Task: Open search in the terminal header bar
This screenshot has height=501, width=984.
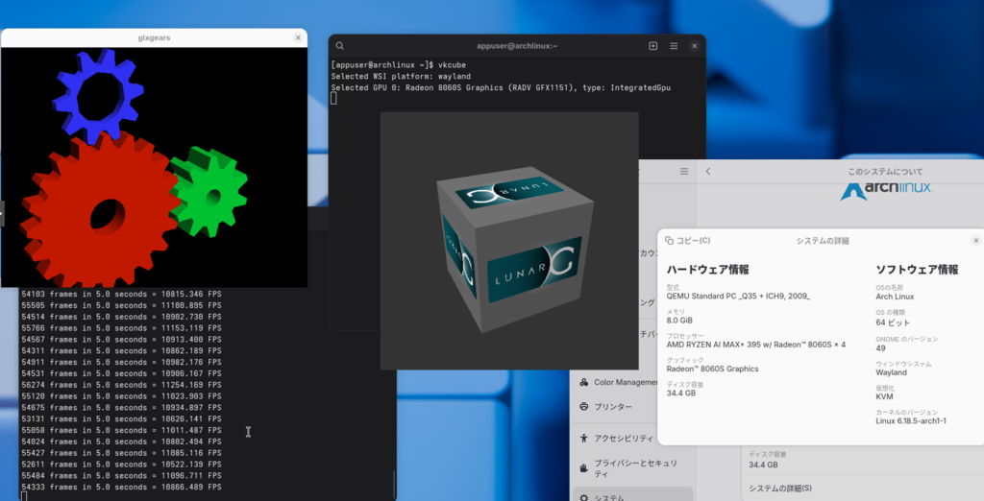Action: (340, 46)
